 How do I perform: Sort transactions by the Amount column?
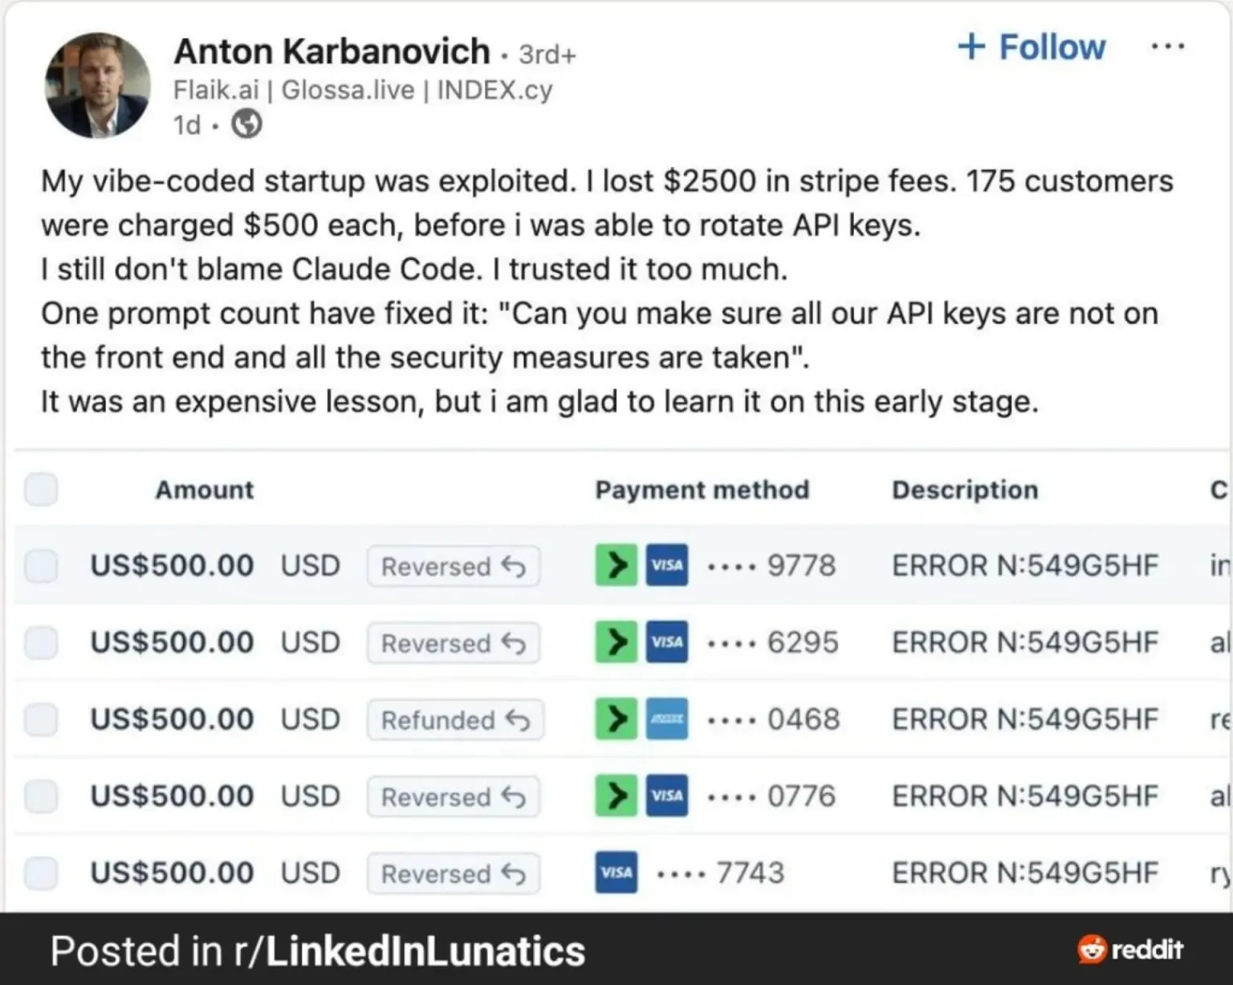pyautogui.click(x=204, y=490)
